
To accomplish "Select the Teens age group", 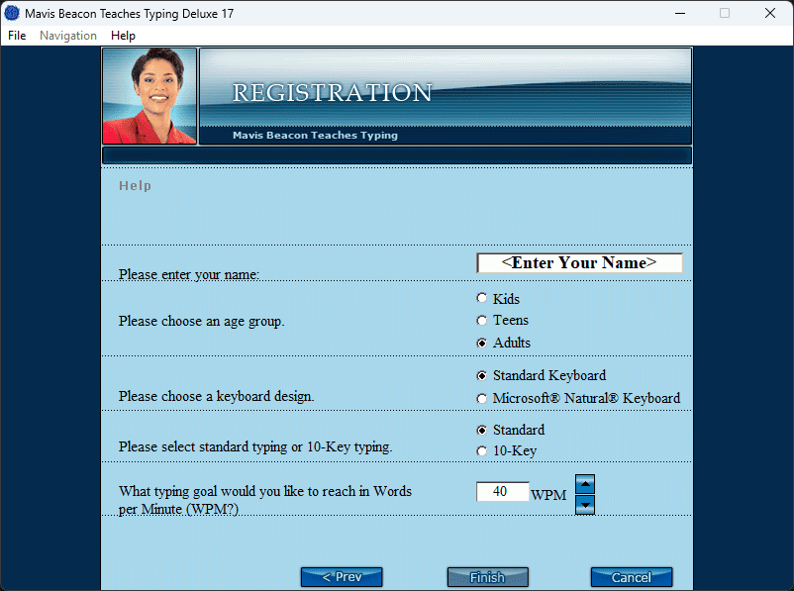I will [x=482, y=320].
